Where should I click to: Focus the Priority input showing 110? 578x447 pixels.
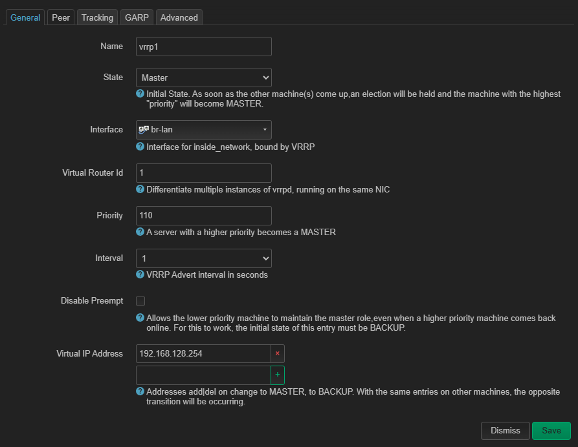(x=203, y=216)
